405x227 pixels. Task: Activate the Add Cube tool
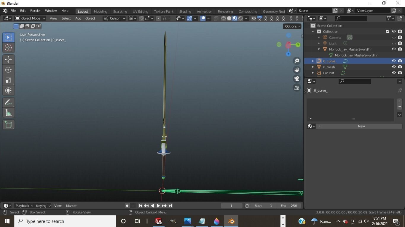pyautogui.click(x=8, y=125)
